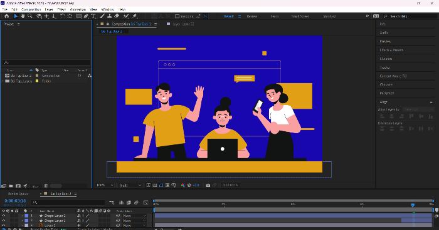439x230 pixels.
Task: Toggle frame blending for the timeline
Action: [129, 202]
